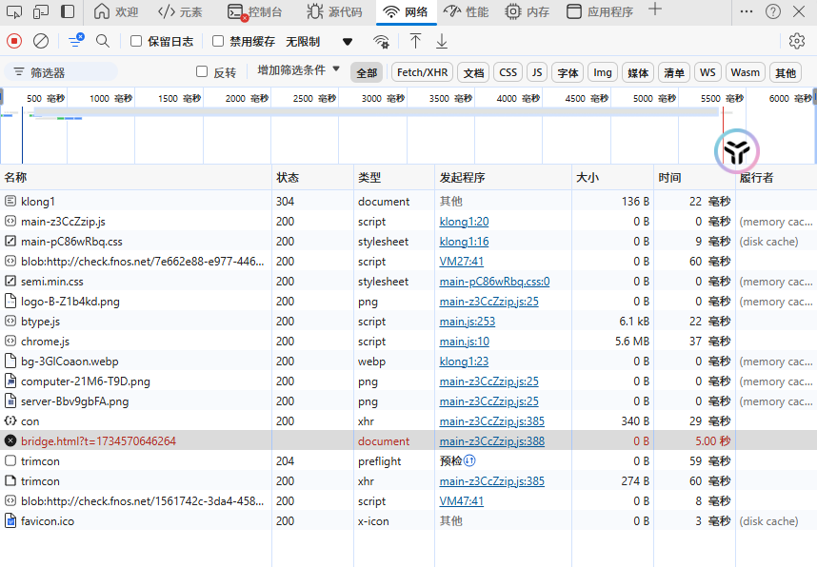Viewport: 817px width, 567px height.
Task: Filter requests by CSS
Action: 508,72
